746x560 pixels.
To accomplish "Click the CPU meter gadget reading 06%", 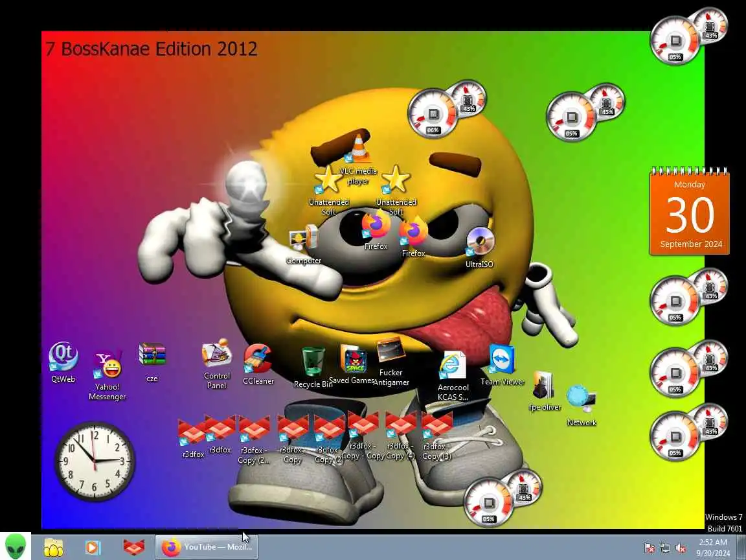I will pyautogui.click(x=446, y=110).
